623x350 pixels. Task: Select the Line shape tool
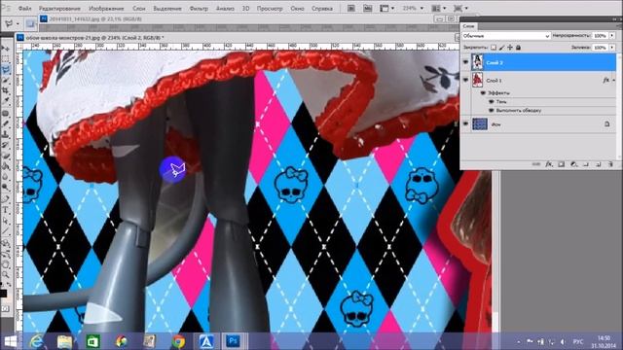[6, 231]
